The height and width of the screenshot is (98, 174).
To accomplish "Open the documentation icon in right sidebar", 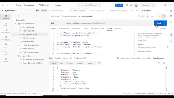I will (171, 16).
